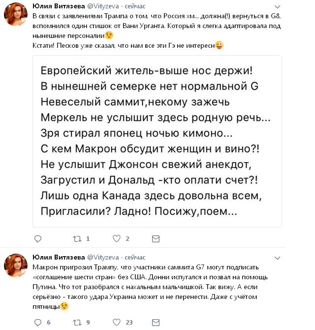Image resolution: width=315 pixels, height=330 pixels.
Task: Open @Vityzeva handle in second tweet
Action: [103, 257]
